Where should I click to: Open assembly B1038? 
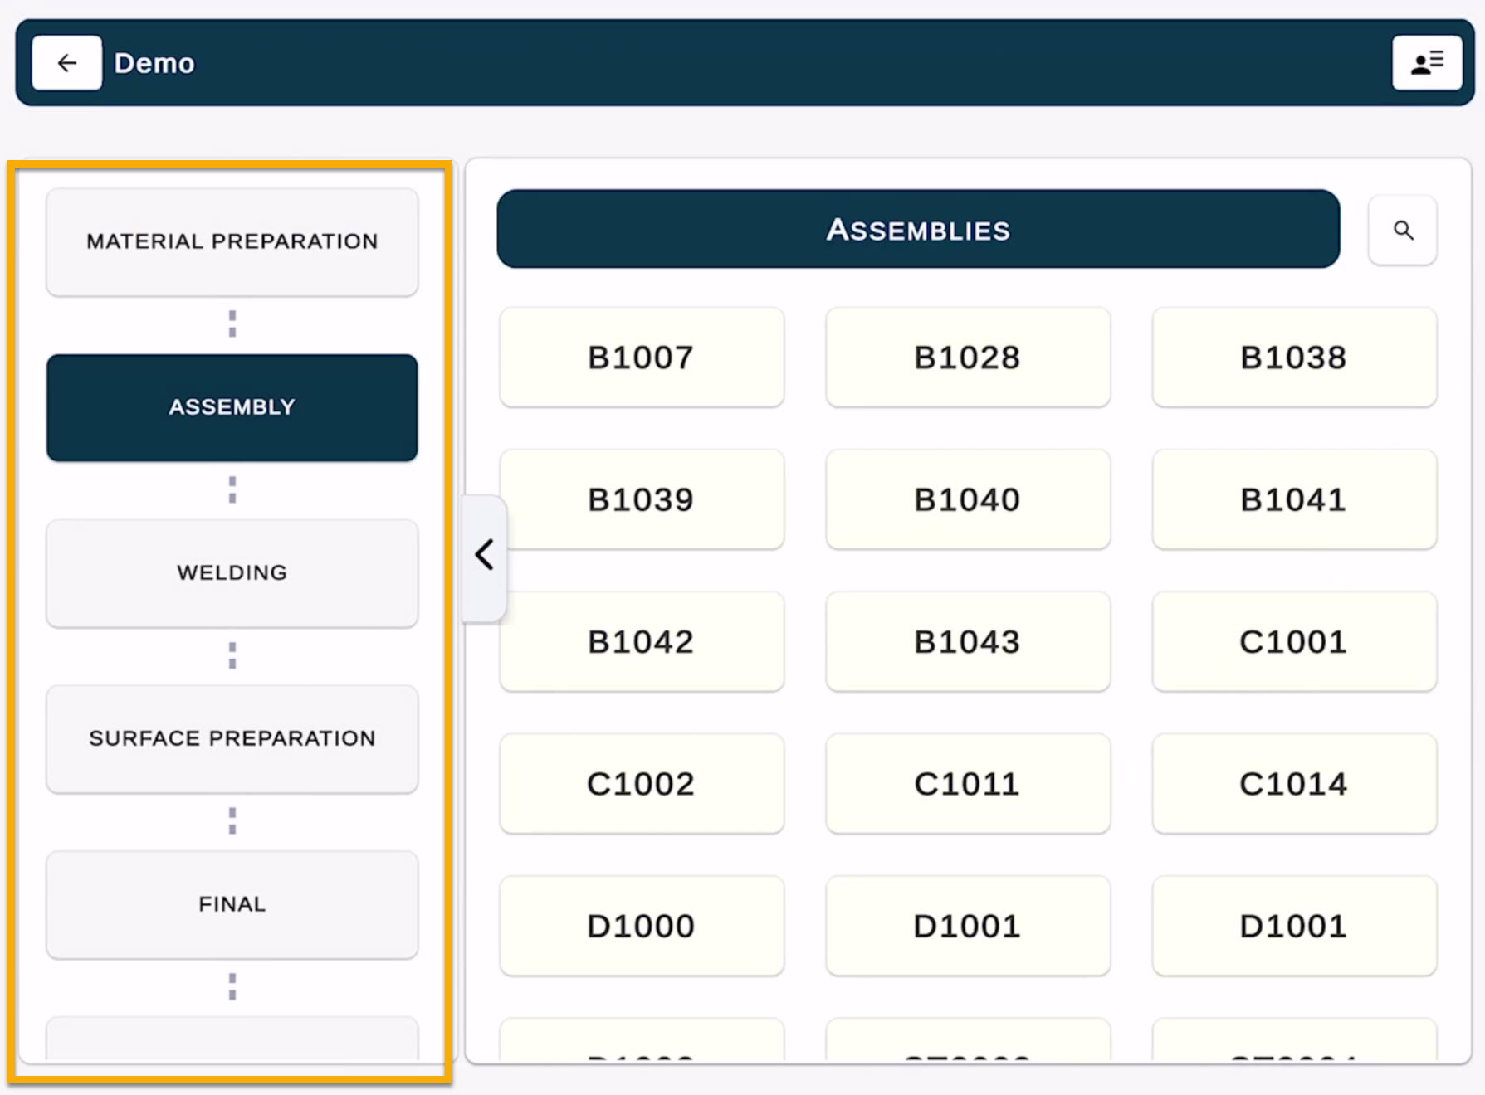click(1293, 358)
